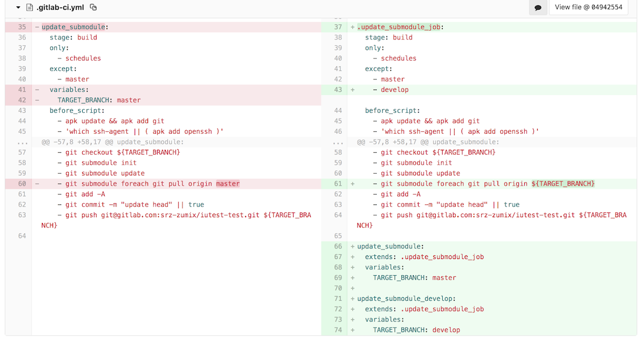Expand the right-side hunk '...' marker
Screen dimensions: 644x338
coord(338,142)
